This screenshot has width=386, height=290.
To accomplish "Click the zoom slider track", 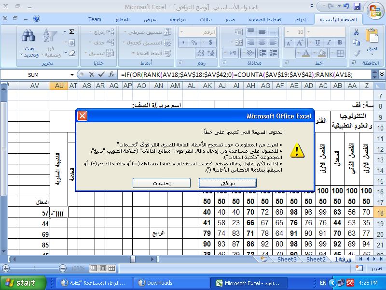I will pos(34,268).
